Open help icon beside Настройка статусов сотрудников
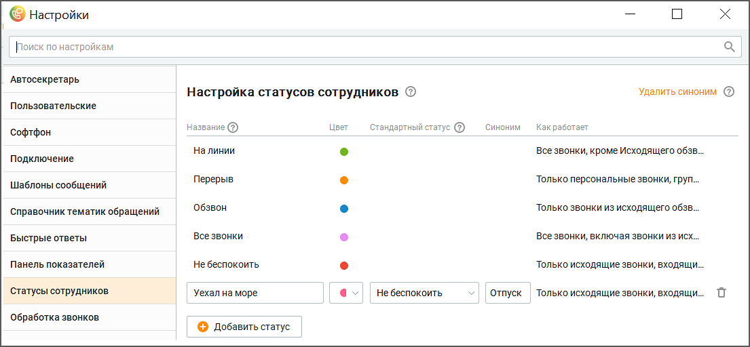This screenshot has height=347, width=750. 411,91
